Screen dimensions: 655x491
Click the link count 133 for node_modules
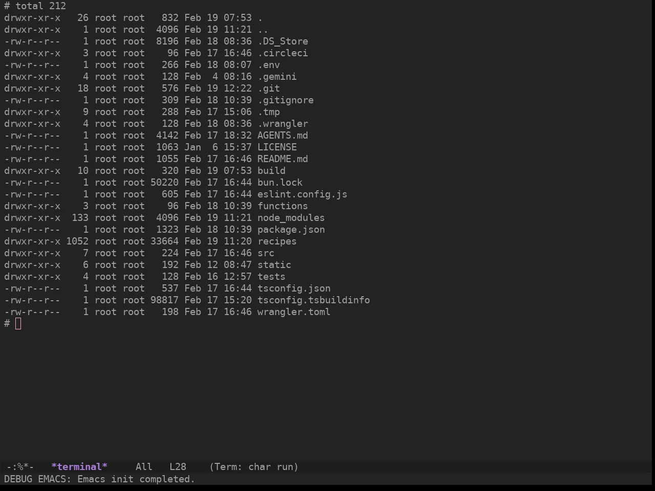pyautogui.click(x=80, y=218)
